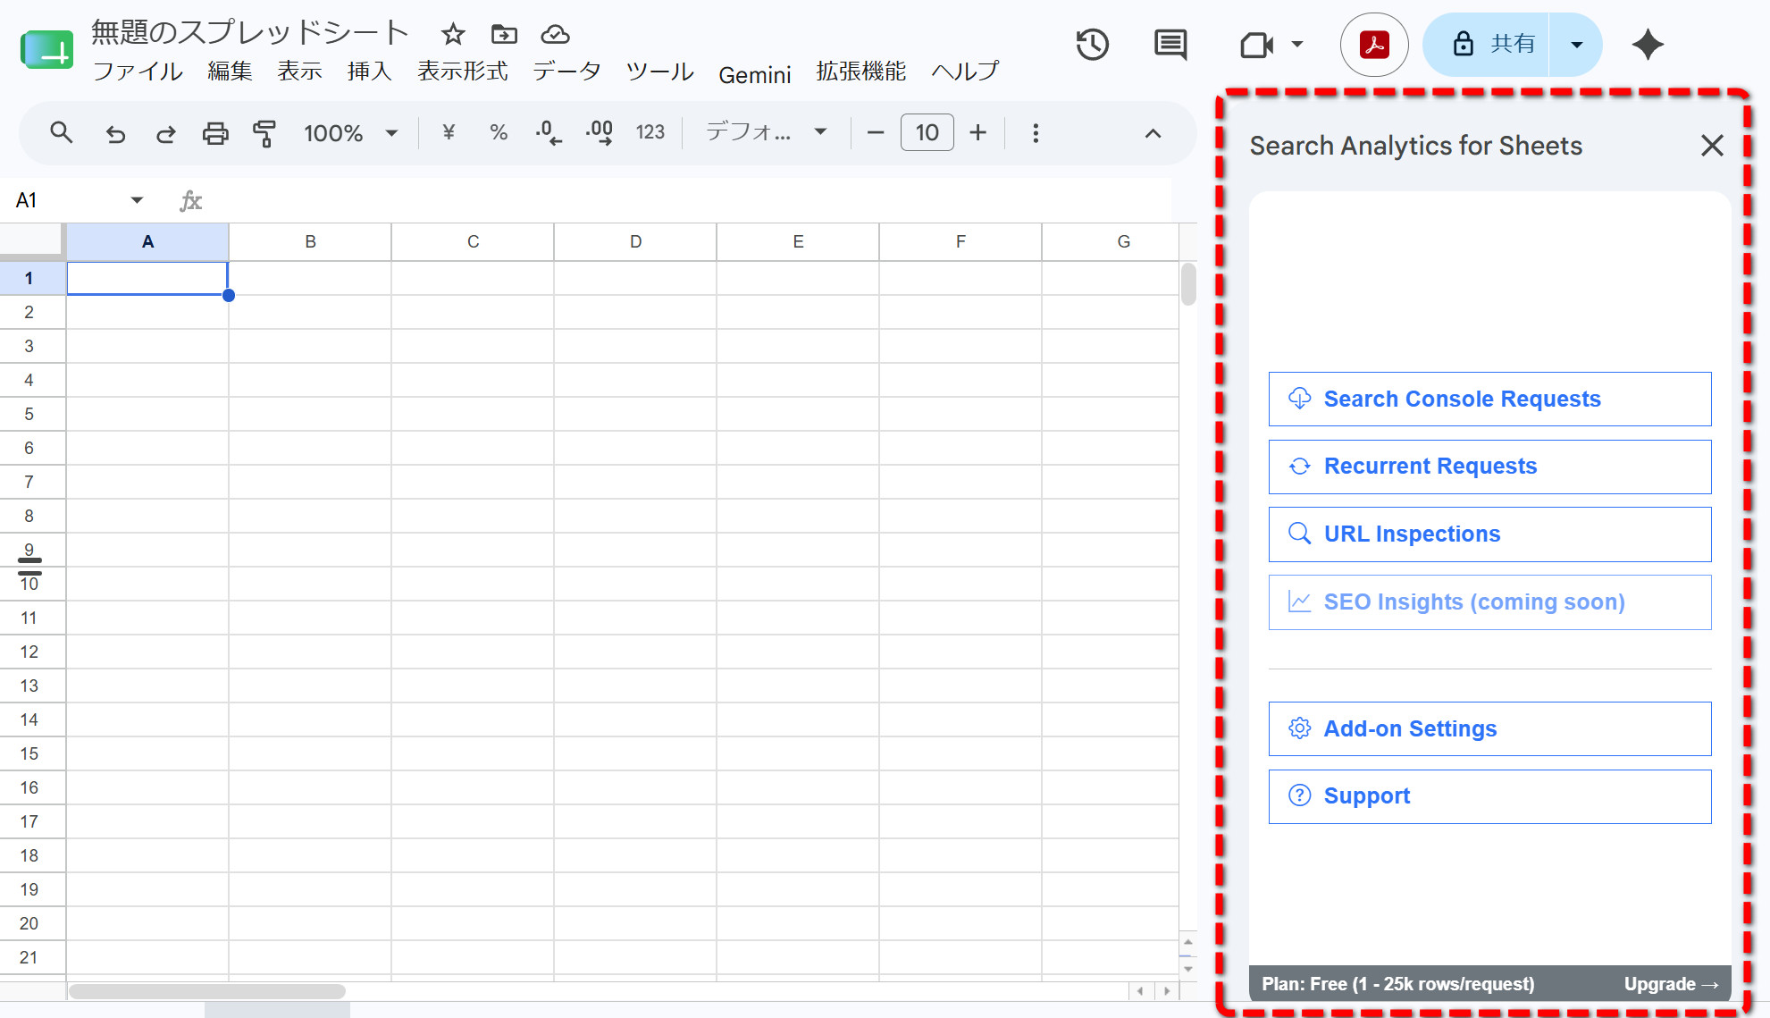The image size is (1770, 1018).
Task: Click the font size input field
Action: 927,133
